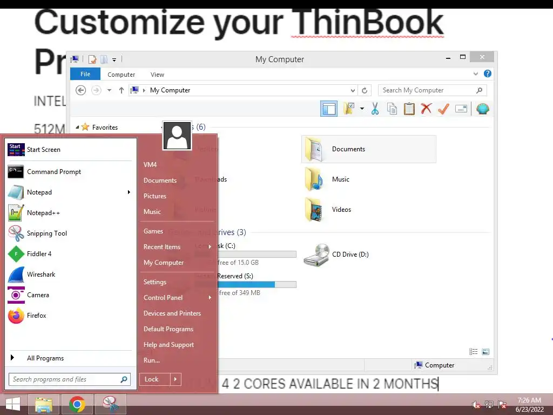Open Wireshark

point(70,274)
